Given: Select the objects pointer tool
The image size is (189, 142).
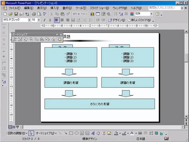Looking at the screenshot, I should 31,133.
